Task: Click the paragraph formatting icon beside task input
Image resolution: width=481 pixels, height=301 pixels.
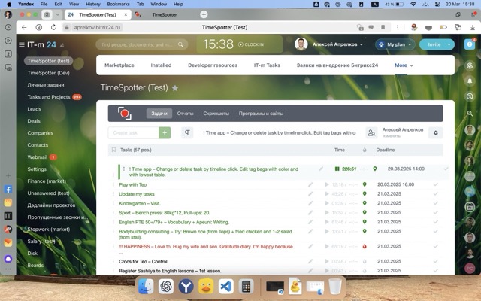Action: [187, 132]
